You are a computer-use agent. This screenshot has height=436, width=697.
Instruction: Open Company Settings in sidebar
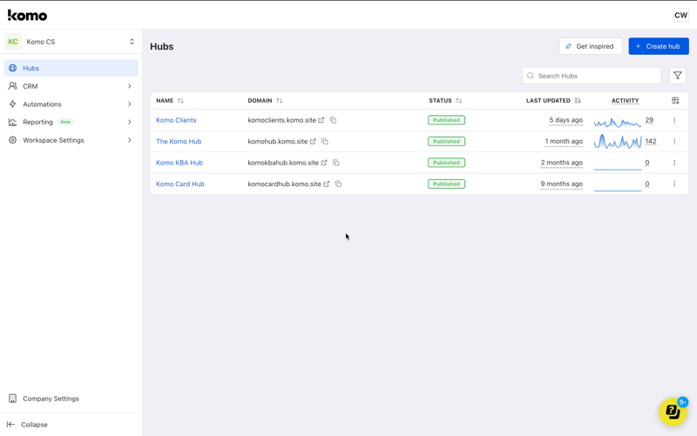pyautogui.click(x=51, y=399)
